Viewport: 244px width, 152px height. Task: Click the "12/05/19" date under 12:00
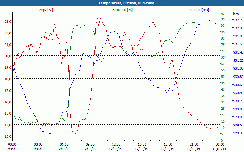(116, 149)
